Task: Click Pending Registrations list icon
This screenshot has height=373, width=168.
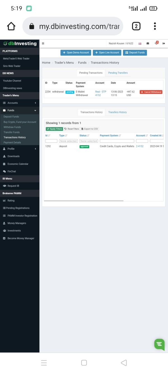Action: click(x=4, y=208)
